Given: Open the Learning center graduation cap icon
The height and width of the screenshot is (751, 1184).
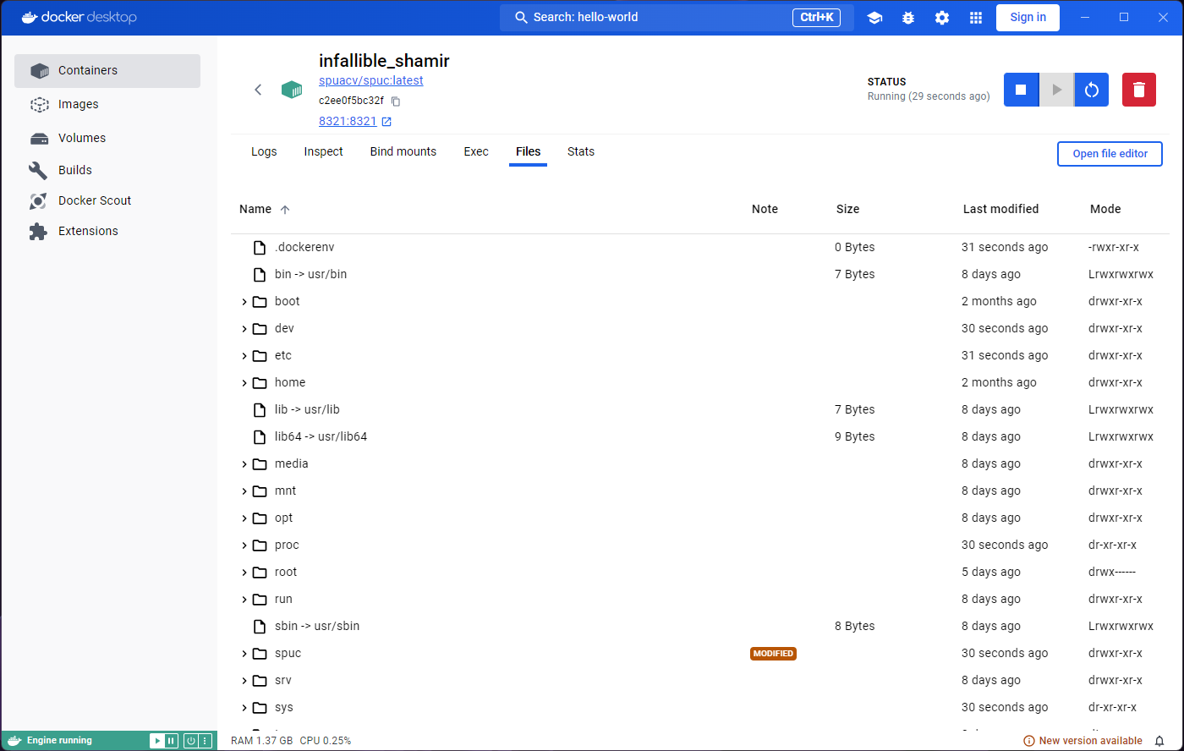Looking at the screenshot, I should (x=874, y=18).
